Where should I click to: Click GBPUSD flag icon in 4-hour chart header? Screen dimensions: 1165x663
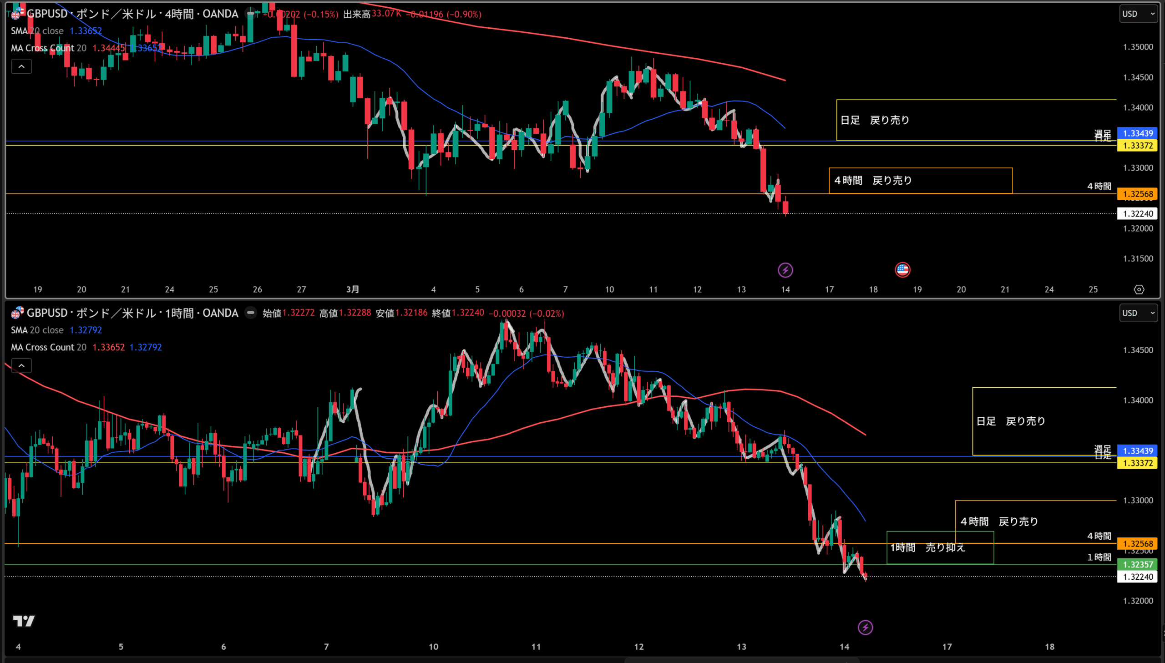pyautogui.click(x=17, y=14)
